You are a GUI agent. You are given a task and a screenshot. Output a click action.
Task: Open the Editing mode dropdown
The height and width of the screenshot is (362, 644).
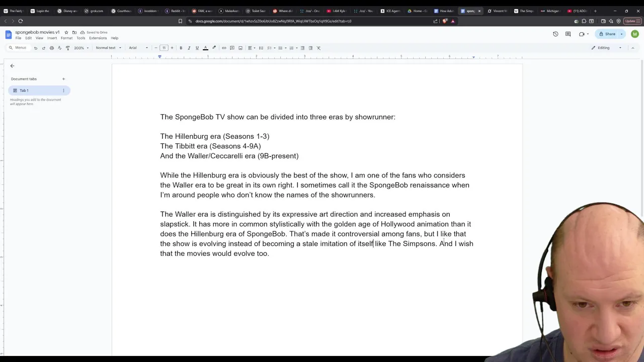point(606,48)
